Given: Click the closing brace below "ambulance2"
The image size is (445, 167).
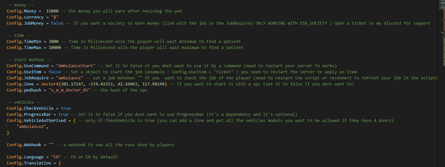Looking at the screenshot, I should coord(8,133).
